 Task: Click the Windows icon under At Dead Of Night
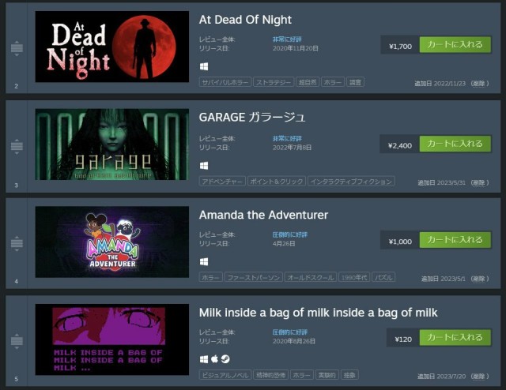pyautogui.click(x=204, y=66)
